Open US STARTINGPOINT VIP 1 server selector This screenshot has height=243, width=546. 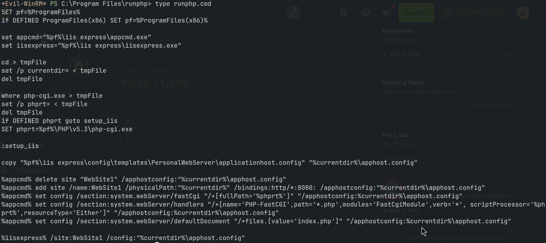click(x=492, y=107)
